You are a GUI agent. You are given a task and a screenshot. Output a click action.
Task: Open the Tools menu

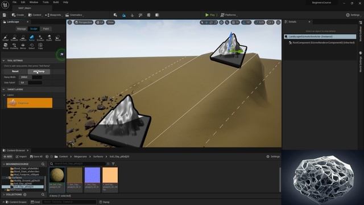coord(45,2)
